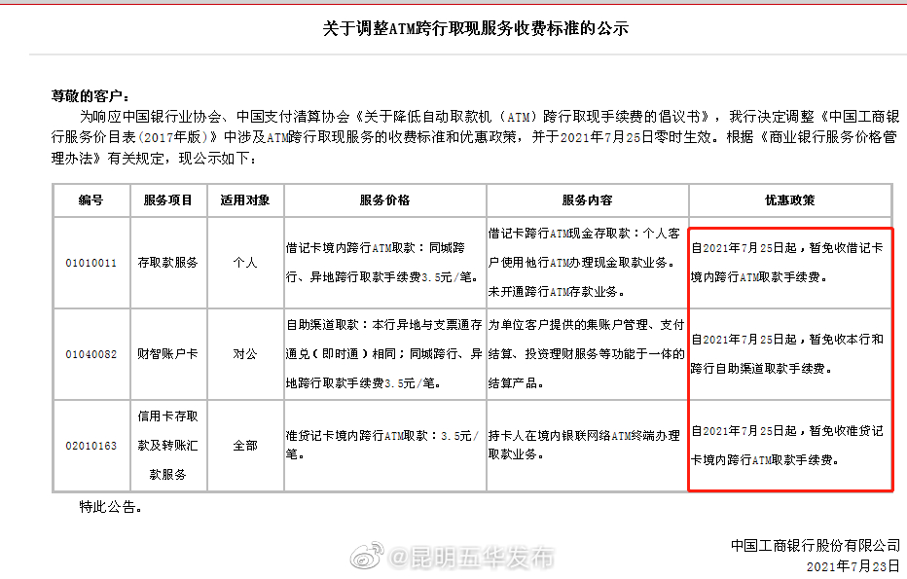Image resolution: width=907 pixels, height=579 pixels.
Task: Click the 存取款服务 service item cell
Action: pos(167,263)
